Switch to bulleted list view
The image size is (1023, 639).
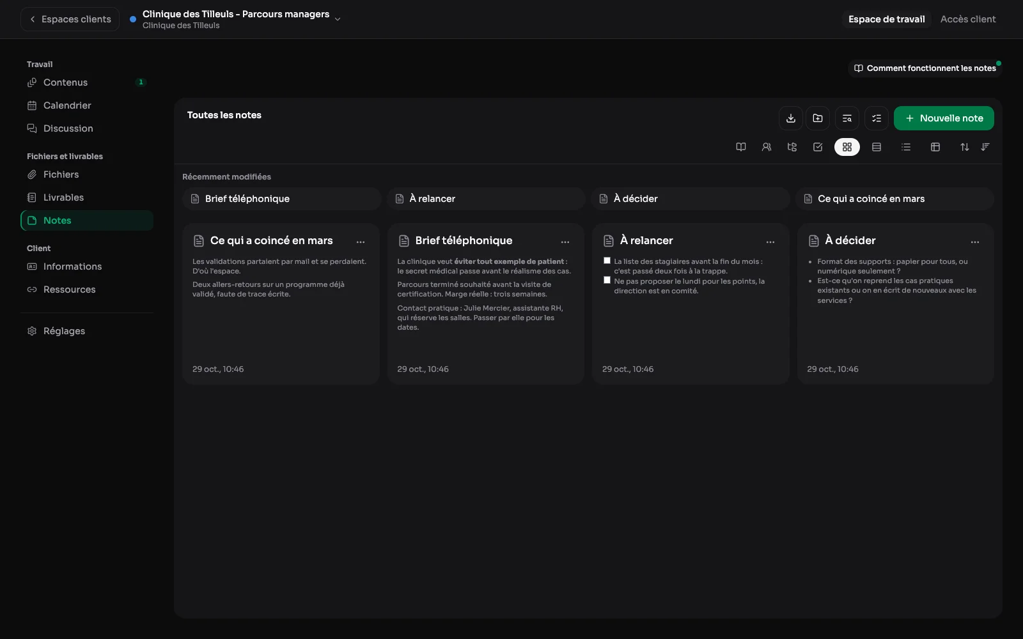[x=906, y=147]
